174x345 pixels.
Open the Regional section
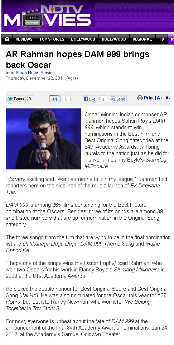pos(142,39)
